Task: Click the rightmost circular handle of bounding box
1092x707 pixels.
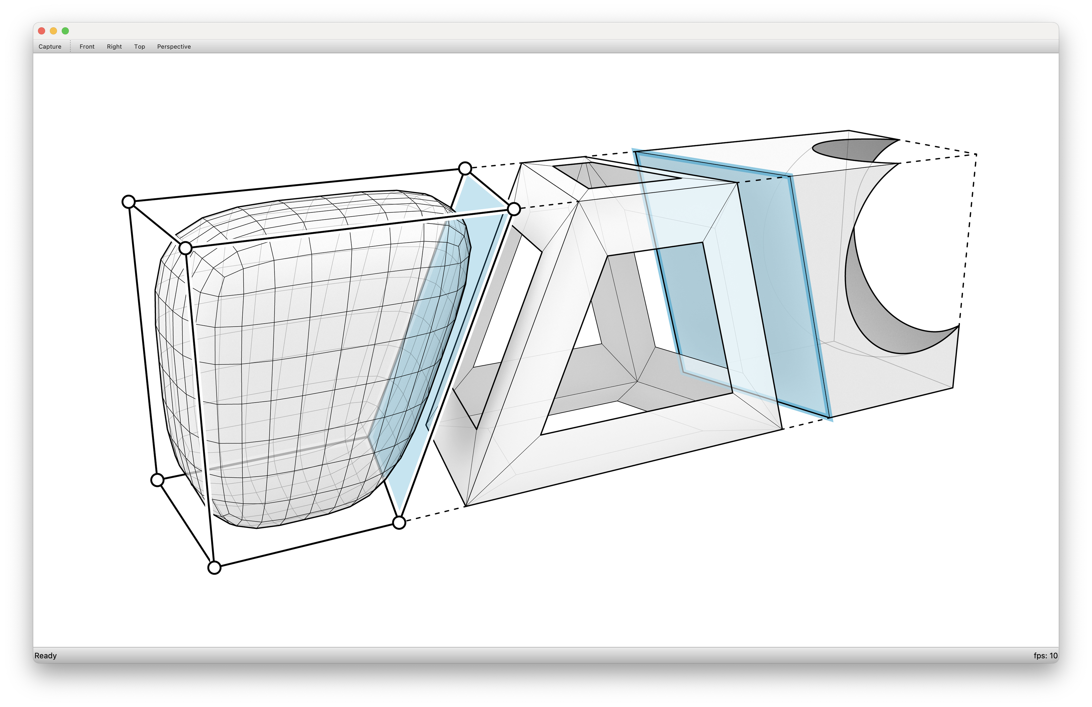Action: [514, 209]
